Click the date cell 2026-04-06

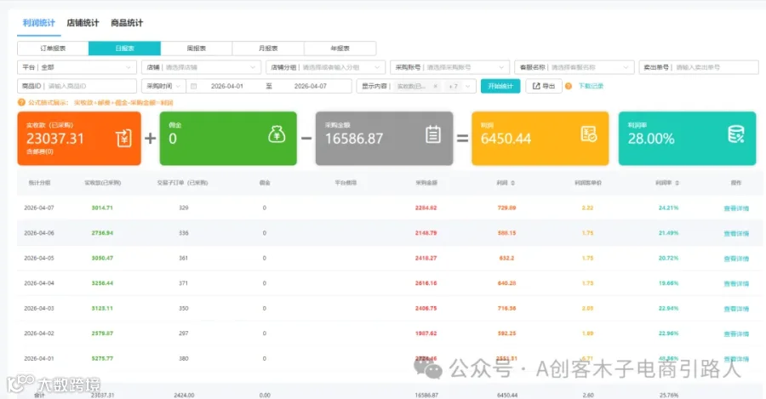(x=39, y=233)
